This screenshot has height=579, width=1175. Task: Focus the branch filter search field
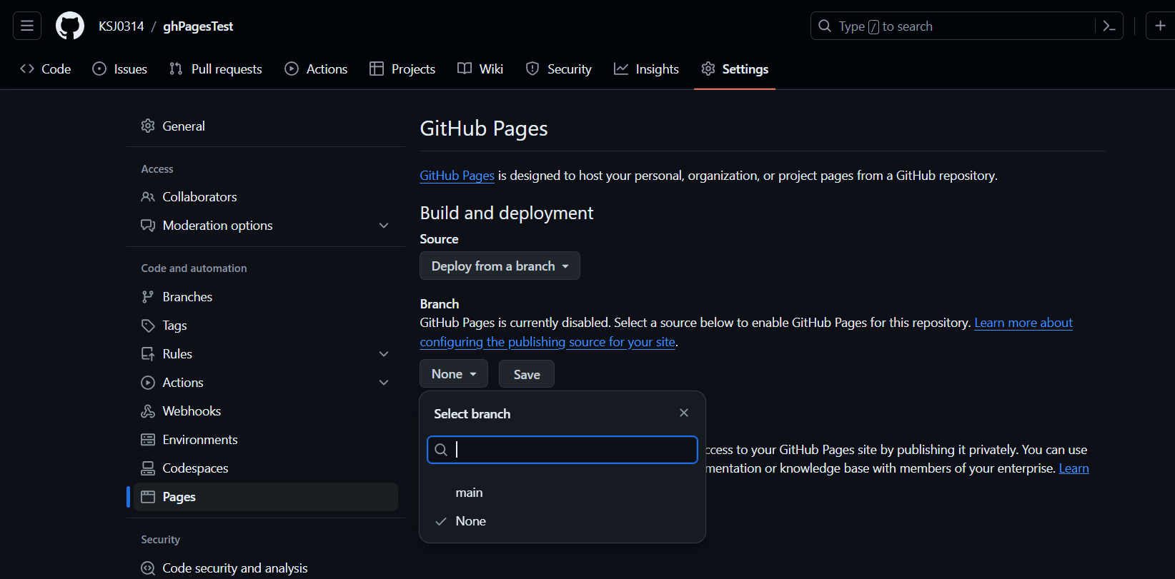tap(562, 450)
